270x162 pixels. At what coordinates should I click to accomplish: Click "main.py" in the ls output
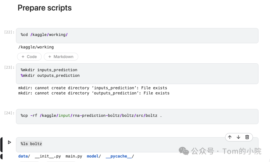74,156
